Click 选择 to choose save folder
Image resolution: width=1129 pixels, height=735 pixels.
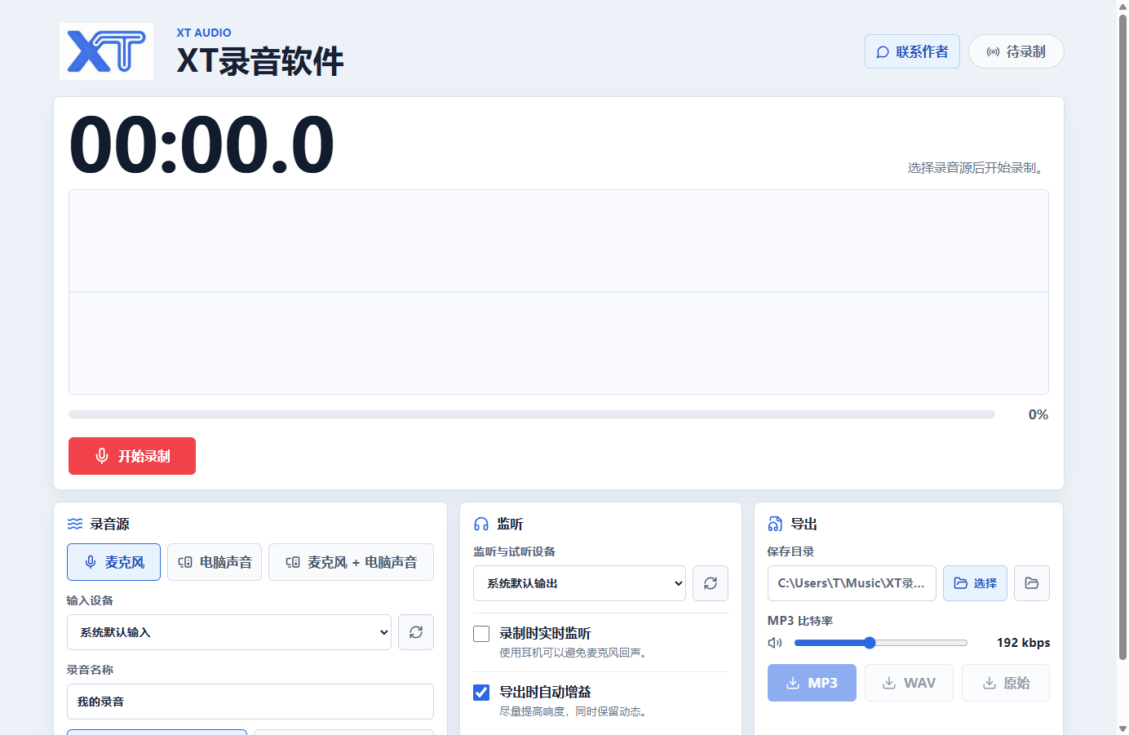point(975,583)
